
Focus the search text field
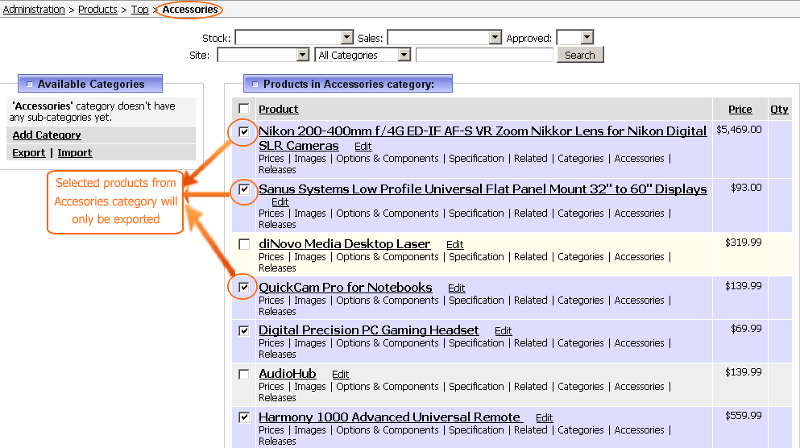coord(484,55)
